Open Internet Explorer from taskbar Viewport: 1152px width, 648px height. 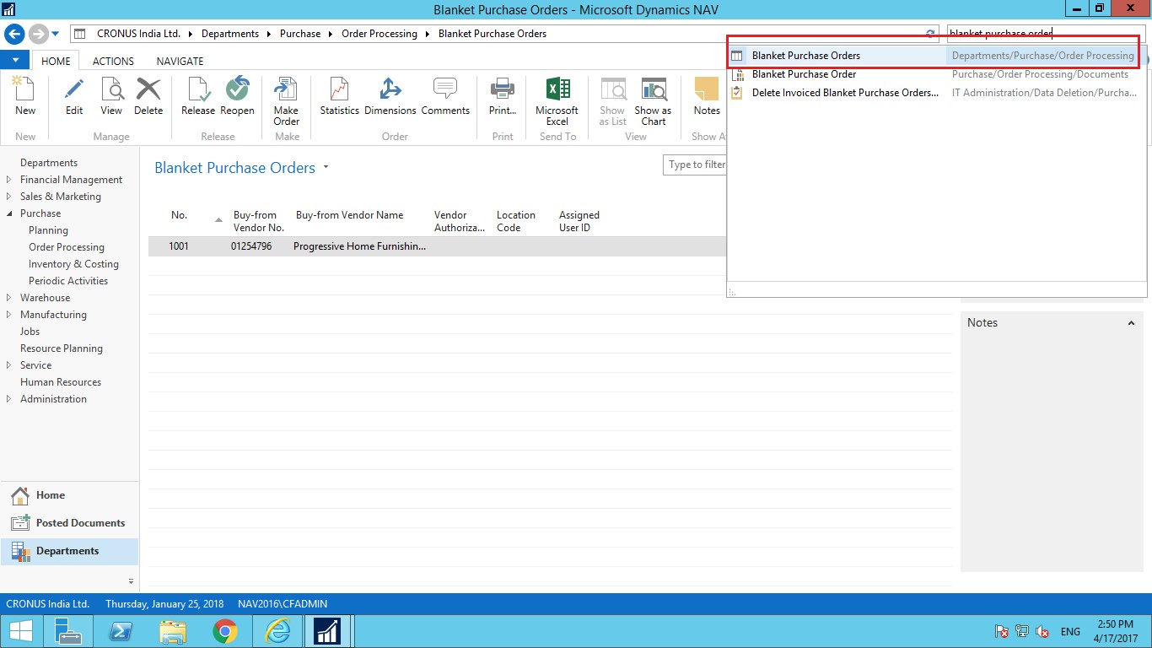coord(277,631)
